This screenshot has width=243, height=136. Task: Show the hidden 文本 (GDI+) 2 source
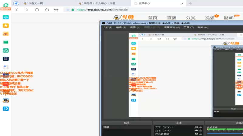[196, 127]
